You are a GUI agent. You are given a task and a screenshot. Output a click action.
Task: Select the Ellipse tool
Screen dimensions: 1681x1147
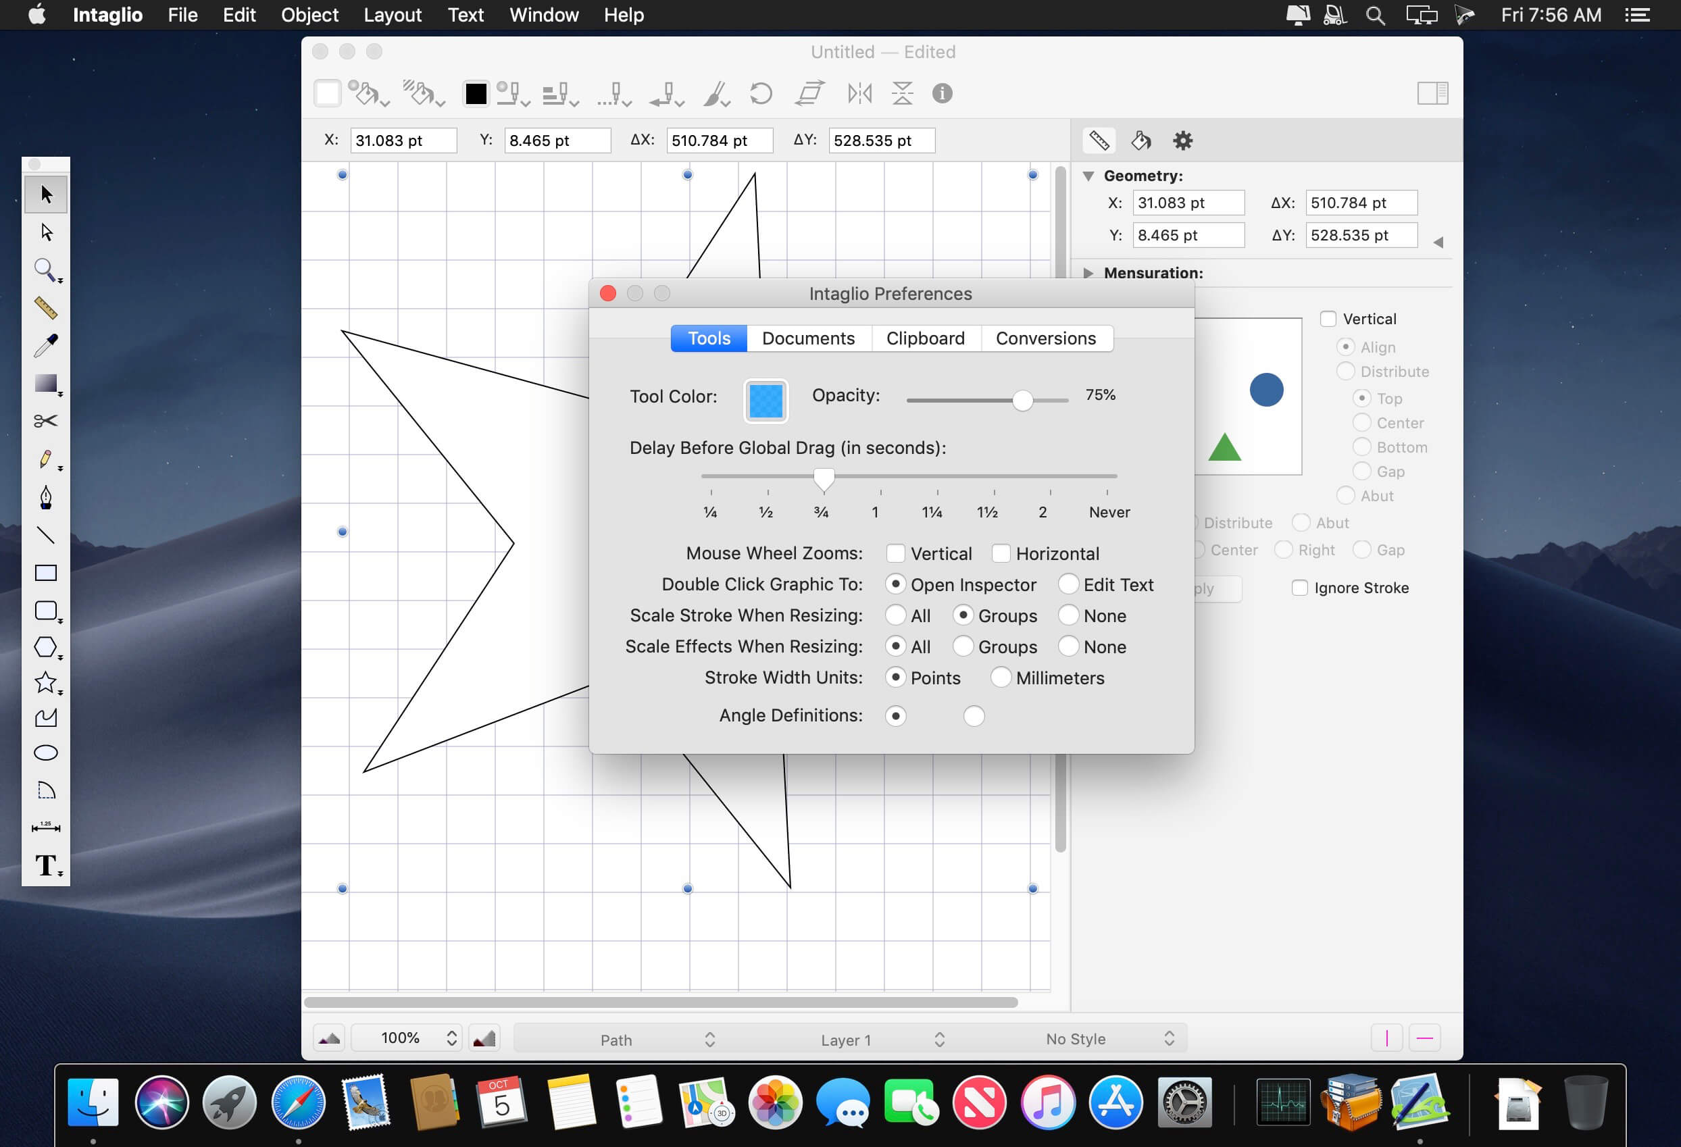(x=47, y=753)
